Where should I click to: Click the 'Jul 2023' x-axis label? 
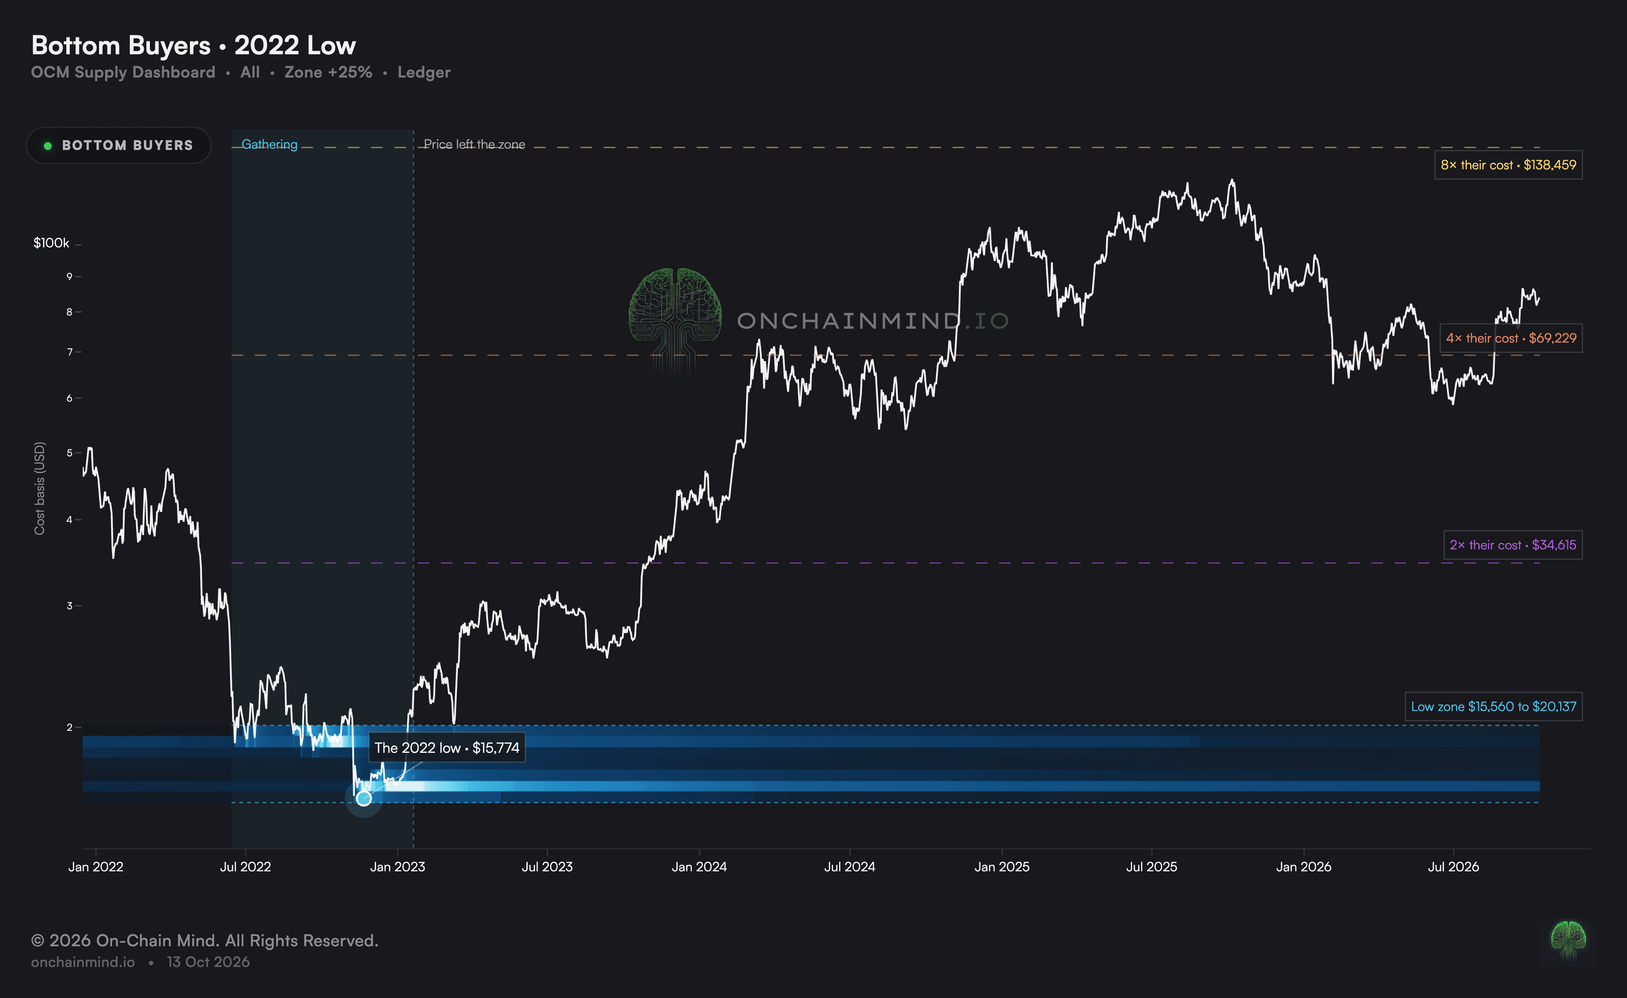point(548,867)
